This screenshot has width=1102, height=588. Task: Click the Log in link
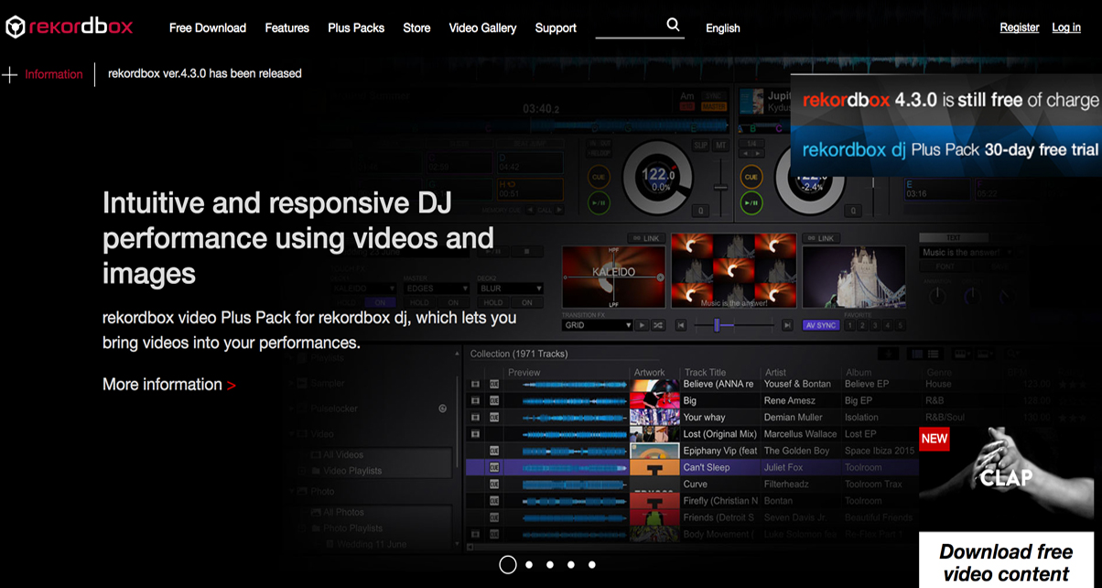(x=1065, y=27)
